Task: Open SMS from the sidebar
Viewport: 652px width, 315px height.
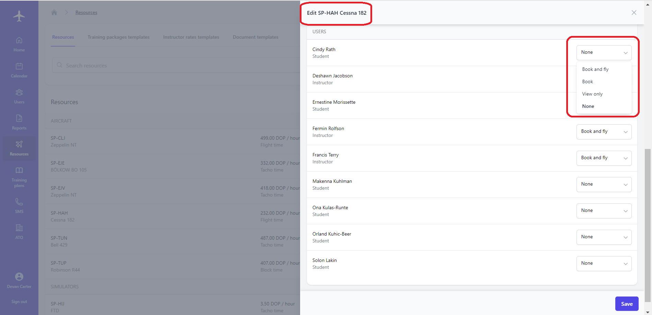Action: [x=19, y=206]
